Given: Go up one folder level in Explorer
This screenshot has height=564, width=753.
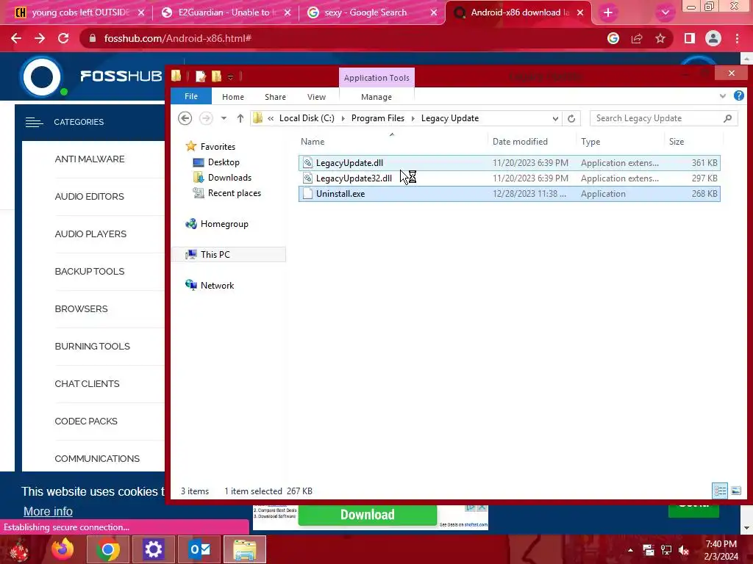Looking at the screenshot, I should tap(240, 118).
